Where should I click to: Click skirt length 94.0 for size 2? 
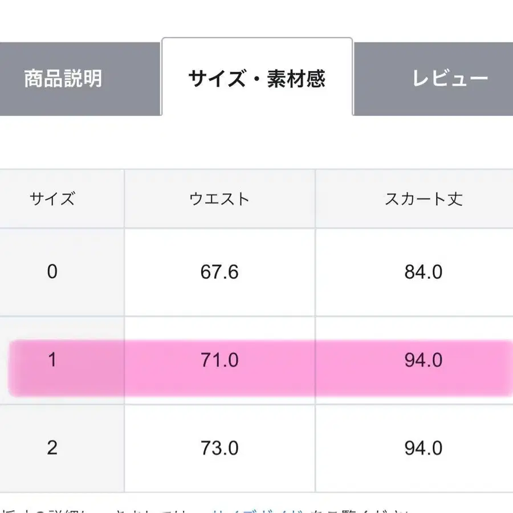pyautogui.click(x=424, y=448)
